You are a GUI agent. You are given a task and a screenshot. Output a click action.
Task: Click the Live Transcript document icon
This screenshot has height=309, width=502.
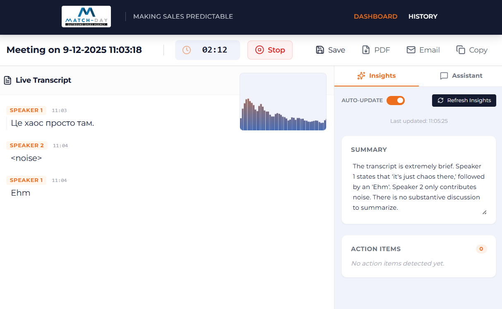(x=7, y=80)
